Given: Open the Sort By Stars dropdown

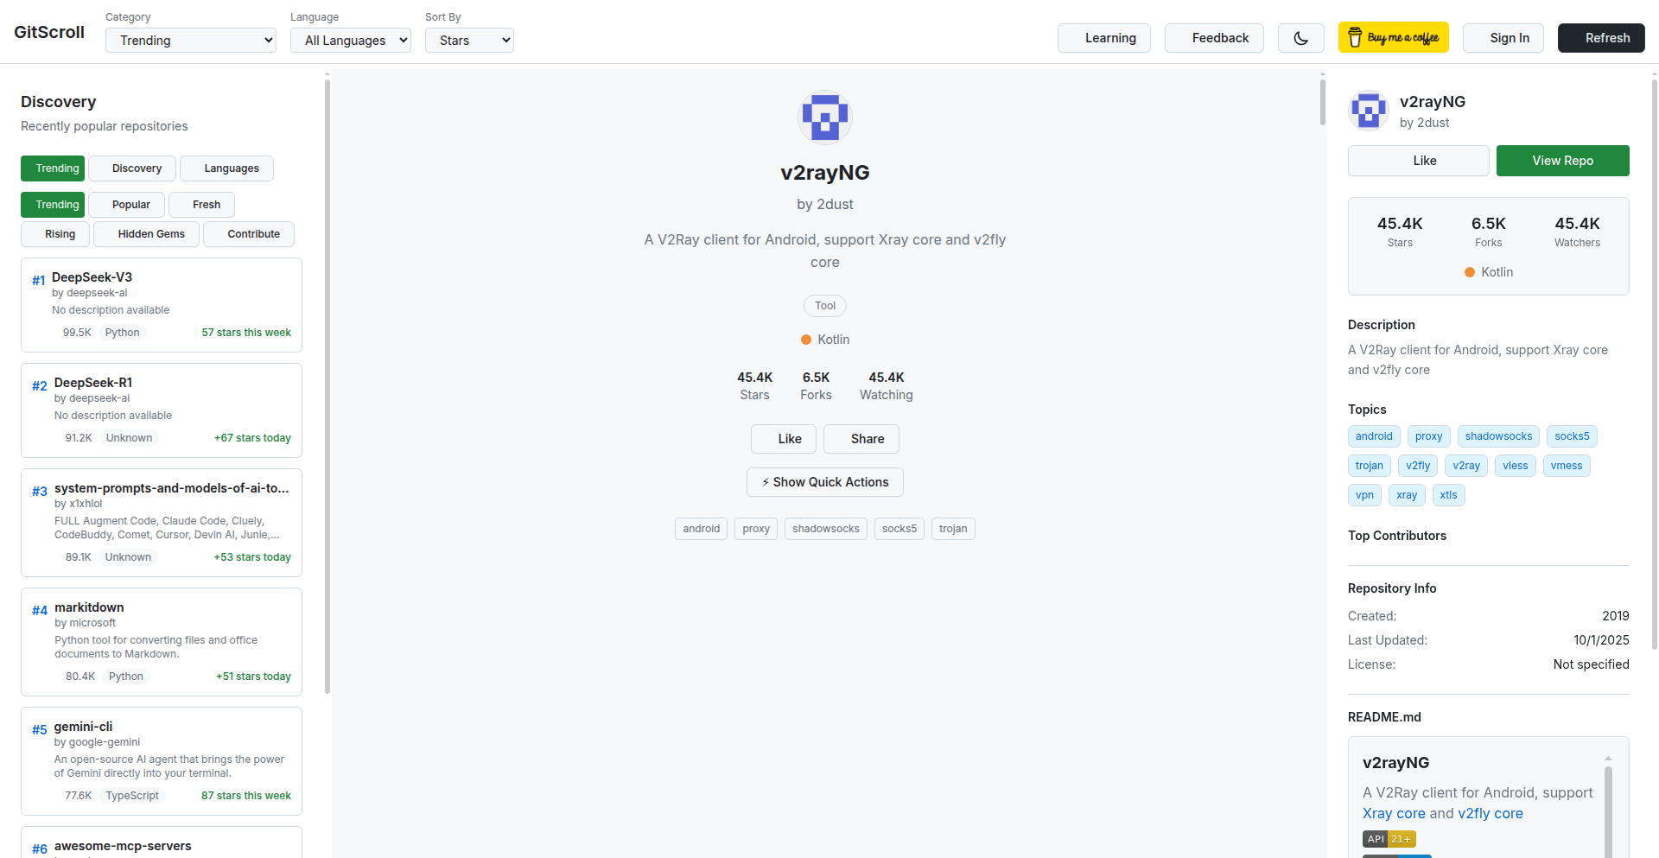Looking at the screenshot, I should (x=469, y=41).
